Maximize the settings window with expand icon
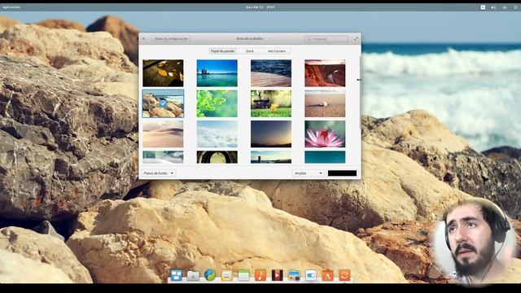 point(357,39)
